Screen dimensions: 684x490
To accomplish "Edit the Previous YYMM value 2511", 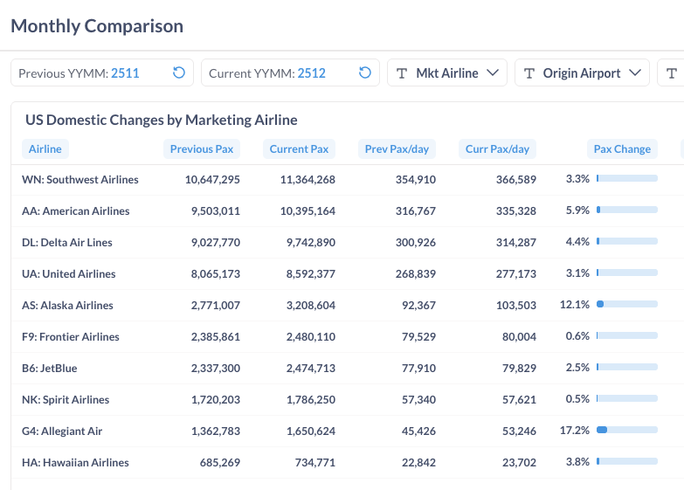I will pyautogui.click(x=125, y=73).
